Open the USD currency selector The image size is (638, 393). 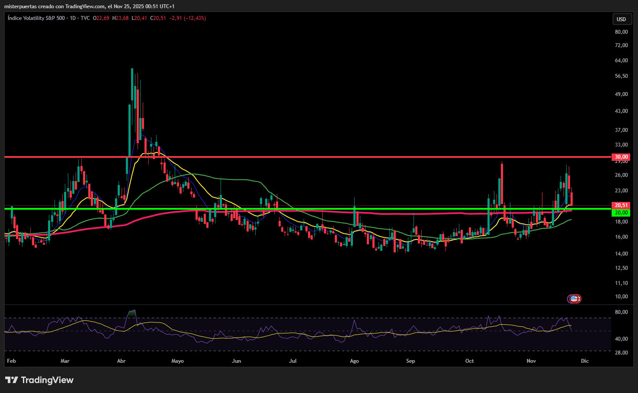coord(621,19)
